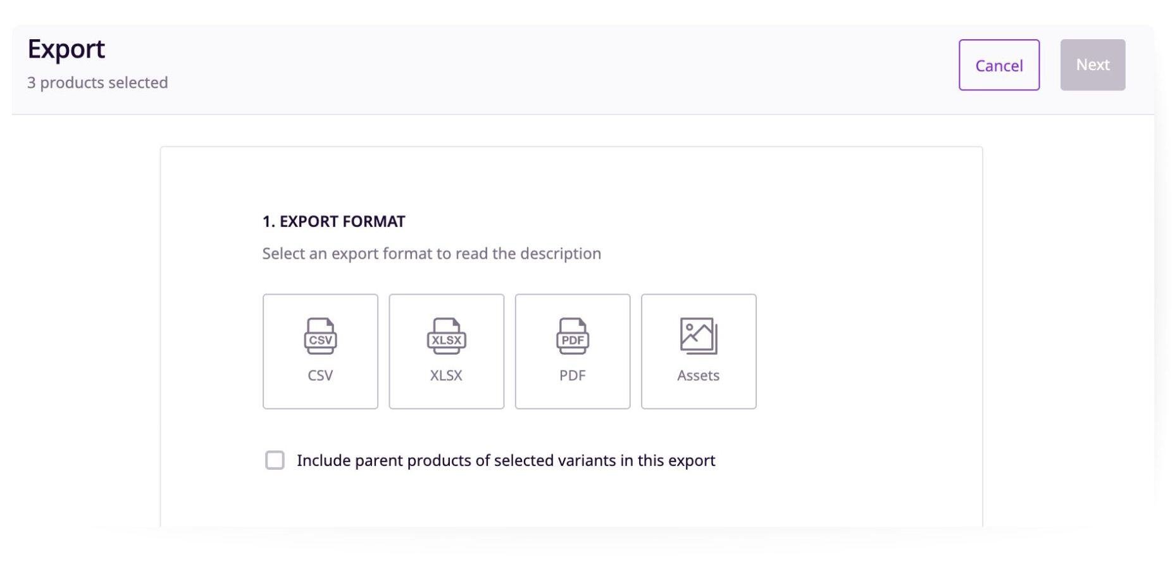Click the Export page title
Image resolution: width=1175 pixels, height=571 pixels.
click(66, 48)
